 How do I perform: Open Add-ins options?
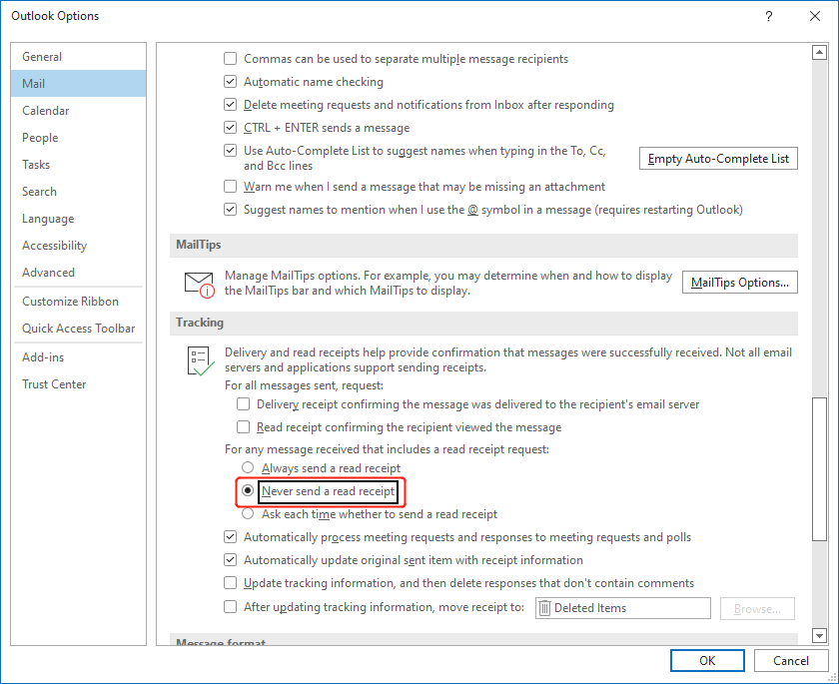(78, 357)
